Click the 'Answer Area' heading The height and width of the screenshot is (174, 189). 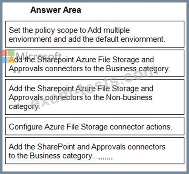click(x=56, y=10)
